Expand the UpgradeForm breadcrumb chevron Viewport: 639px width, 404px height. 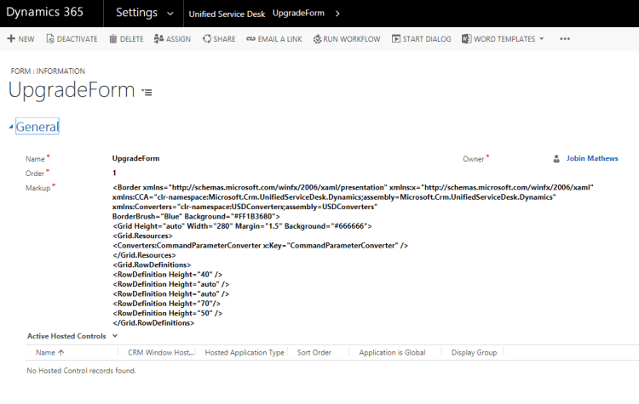337,14
